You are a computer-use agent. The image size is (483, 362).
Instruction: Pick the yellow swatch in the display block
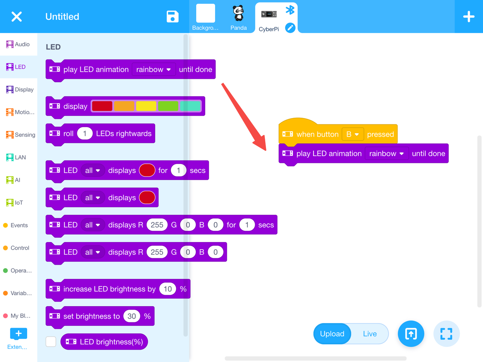[x=146, y=106]
